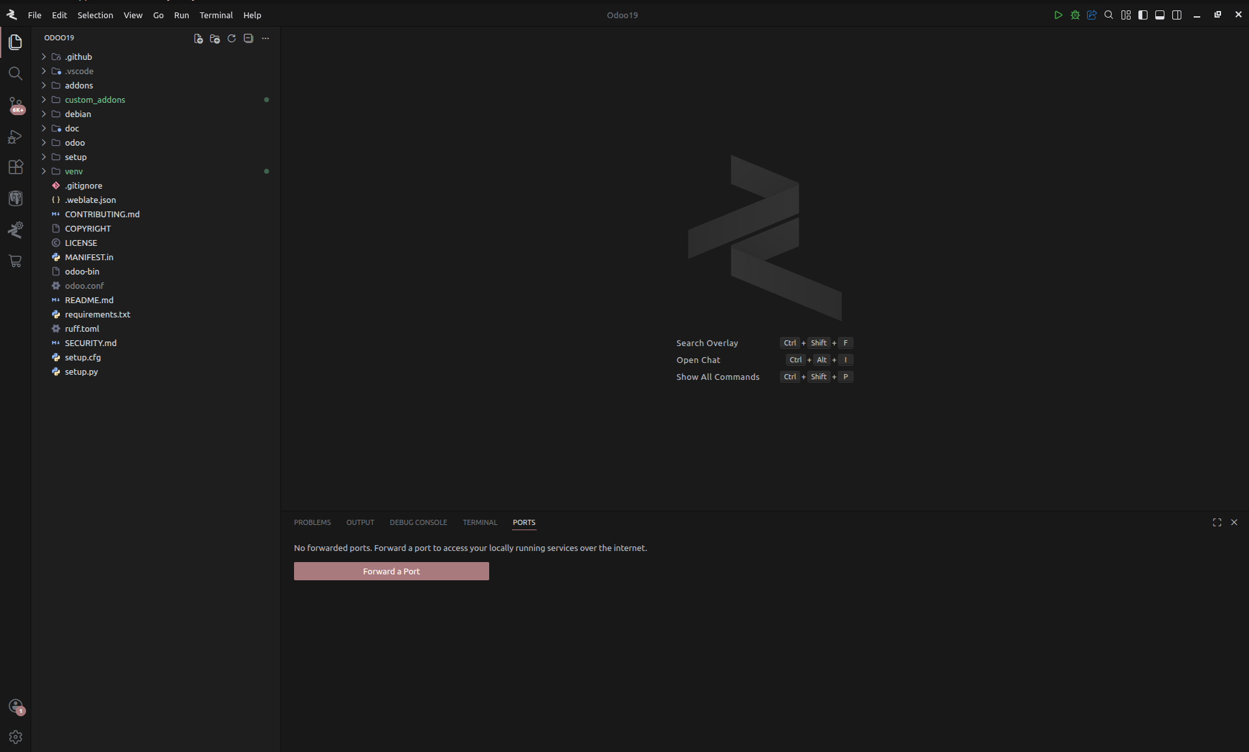Viewport: 1249px width, 752px height.
Task: Open the setup.py file
Action: point(156,371)
